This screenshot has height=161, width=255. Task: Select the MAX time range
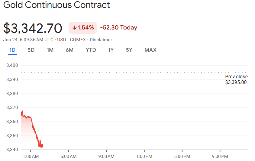[150, 50]
